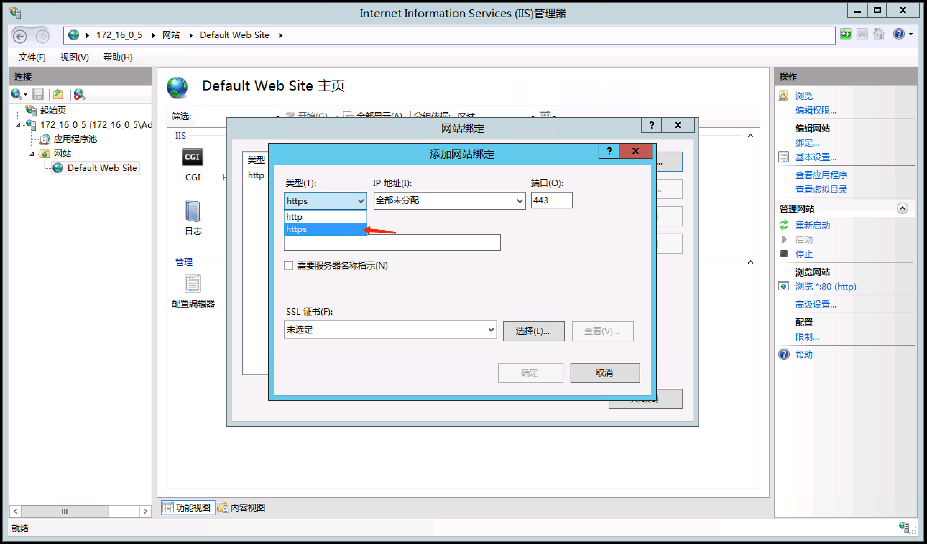Open the 文件(F) menu
The height and width of the screenshot is (544, 927).
32,57
